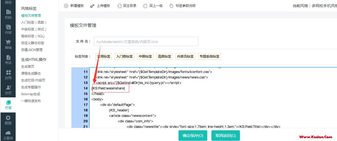Click the 新建模板 plus icon
This screenshot has width=337, height=141.
coord(66,6)
